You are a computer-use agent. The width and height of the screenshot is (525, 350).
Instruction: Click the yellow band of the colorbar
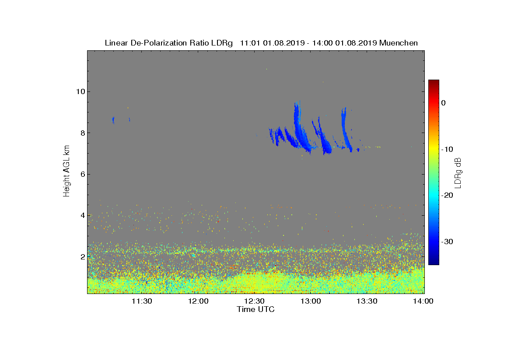(434, 149)
